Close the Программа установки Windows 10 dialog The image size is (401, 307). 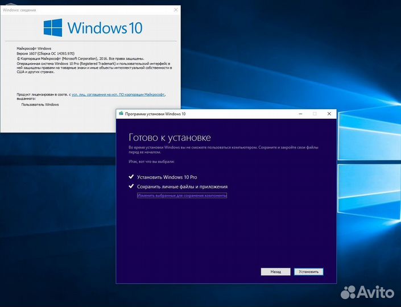[x=328, y=114]
